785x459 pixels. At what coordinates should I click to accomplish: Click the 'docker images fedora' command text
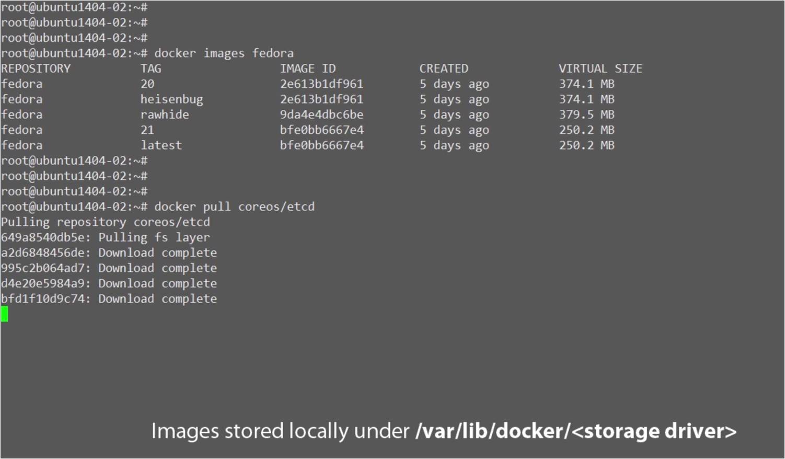224,53
